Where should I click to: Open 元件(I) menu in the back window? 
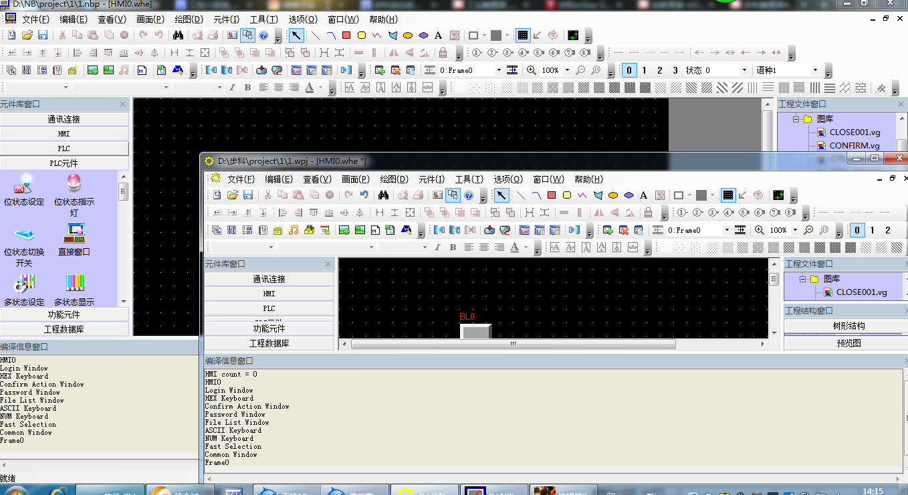tap(226, 19)
